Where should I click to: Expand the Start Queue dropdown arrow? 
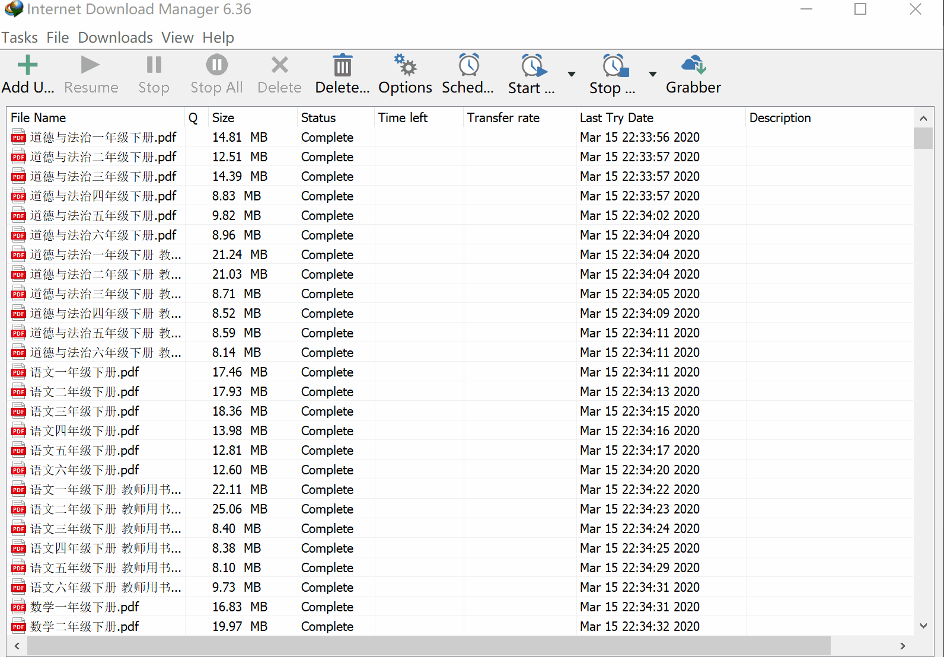pos(572,74)
